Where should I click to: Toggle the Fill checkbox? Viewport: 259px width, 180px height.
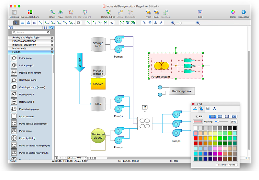pos(197,116)
